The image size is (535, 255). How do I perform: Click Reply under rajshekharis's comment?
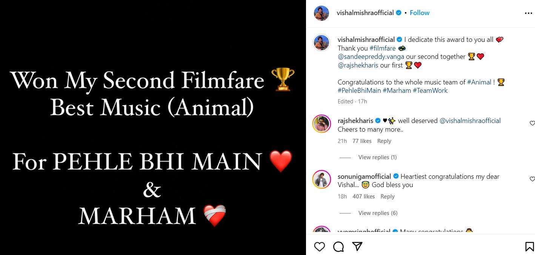[x=384, y=141]
